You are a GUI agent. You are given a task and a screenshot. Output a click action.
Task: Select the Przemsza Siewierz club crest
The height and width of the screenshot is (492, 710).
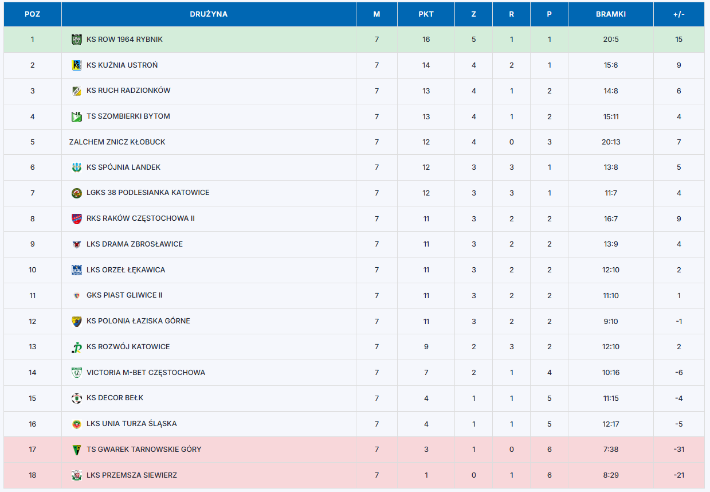[76, 475]
